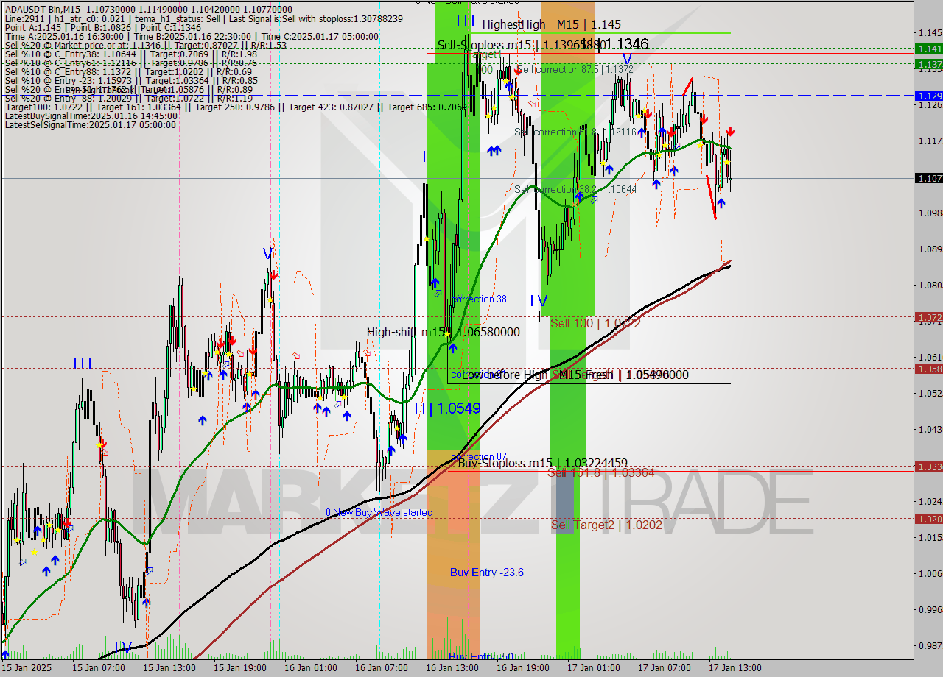Select the '15 Jan 19:00' time axis label

(x=242, y=668)
